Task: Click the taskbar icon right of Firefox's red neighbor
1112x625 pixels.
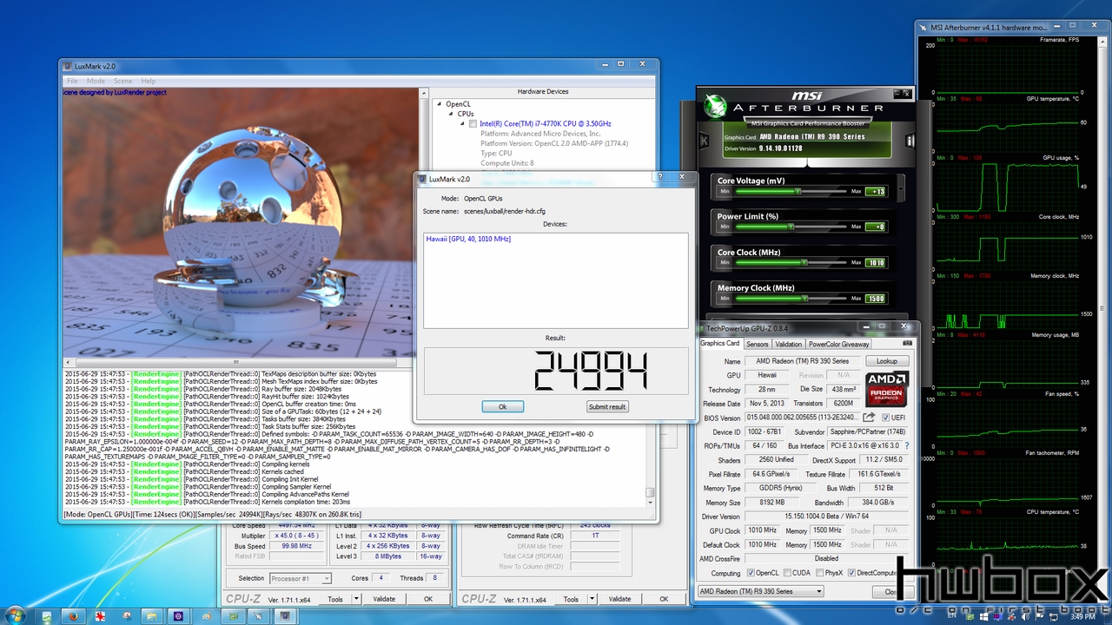Action: coord(126,615)
